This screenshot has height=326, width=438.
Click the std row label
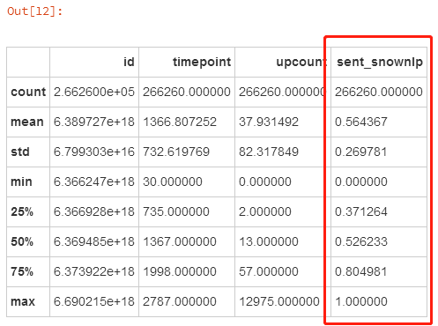click(x=20, y=152)
